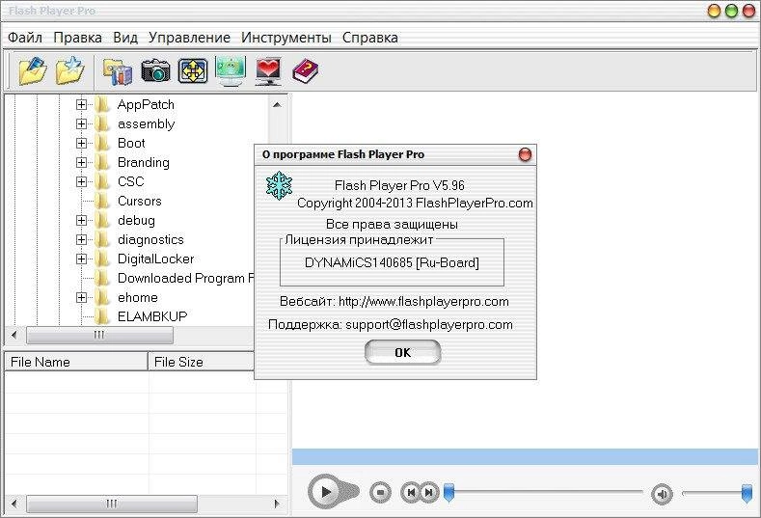Expand the diagnostics folder node
The width and height of the screenshot is (761, 518).
(x=82, y=239)
